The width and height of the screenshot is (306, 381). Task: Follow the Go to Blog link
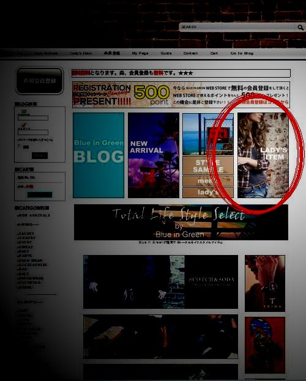click(x=242, y=53)
